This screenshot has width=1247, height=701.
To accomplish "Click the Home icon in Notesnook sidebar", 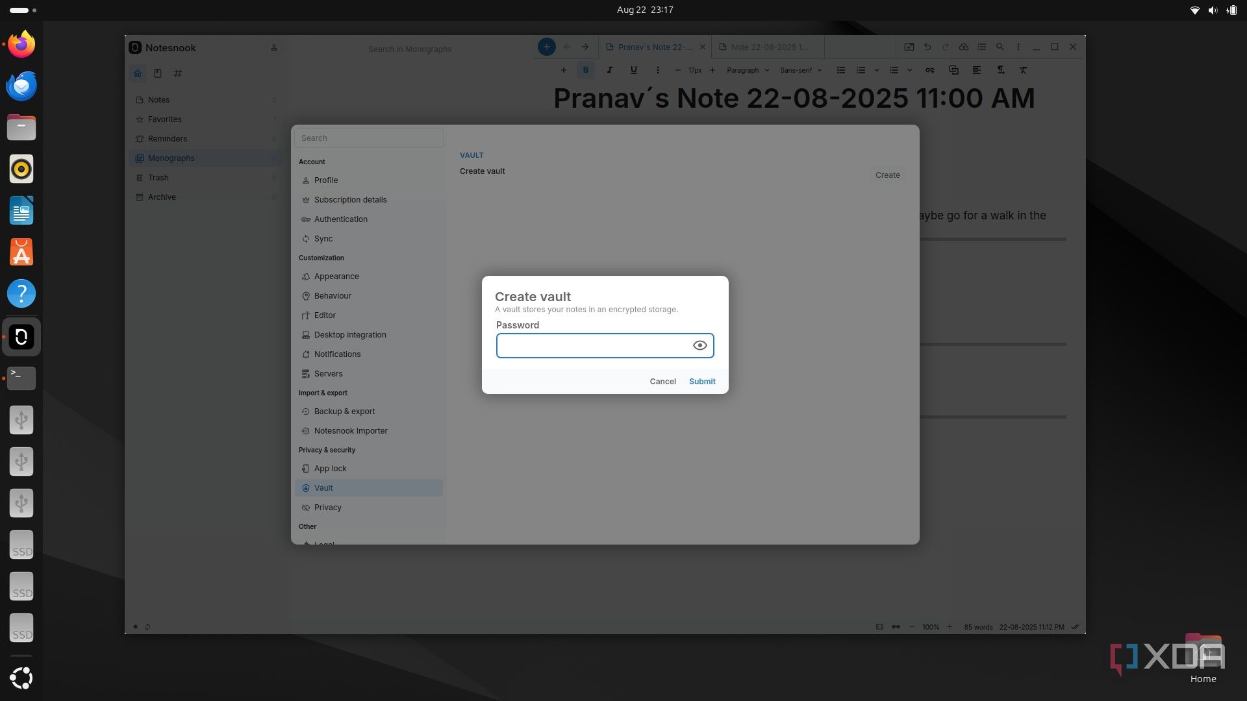I will pyautogui.click(x=138, y=73).
